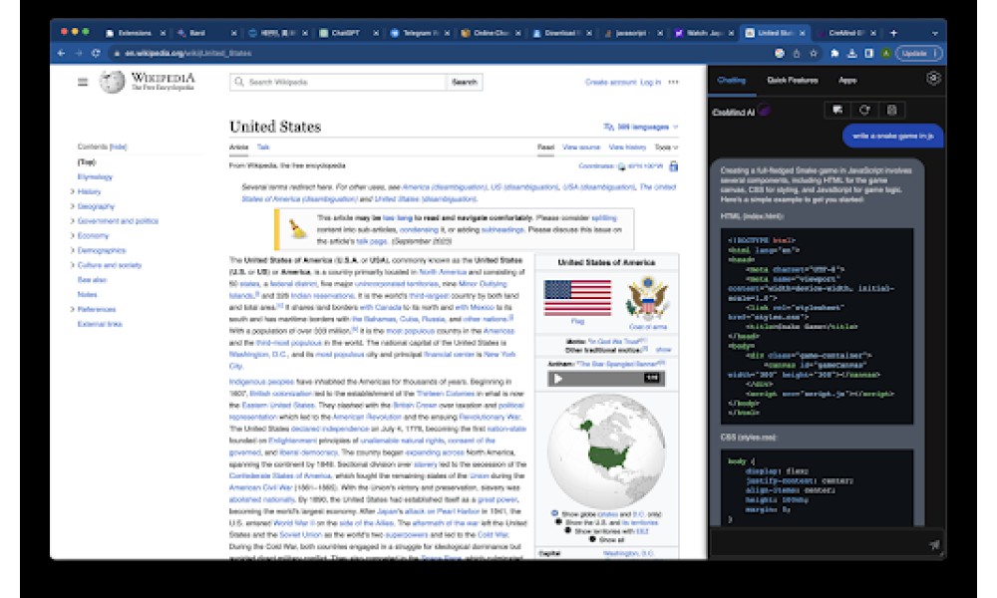This screenshot has width=997, height=598.
Task: Click the send arrow icon in chat input
Action: tap(934, 544)
